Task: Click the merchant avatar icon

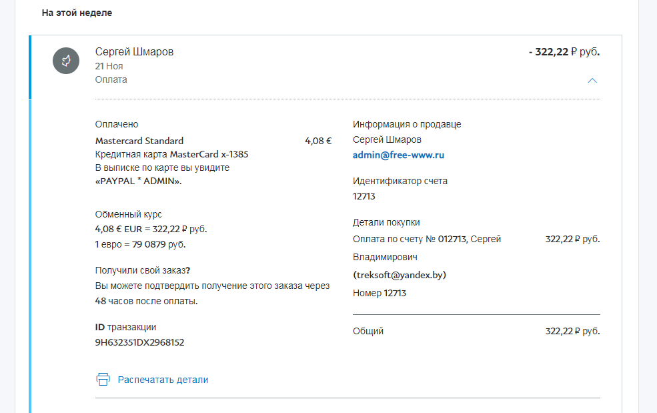Action: tap(66, 61)
